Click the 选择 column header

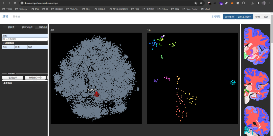pyautogui.click(x=8, y=47)
